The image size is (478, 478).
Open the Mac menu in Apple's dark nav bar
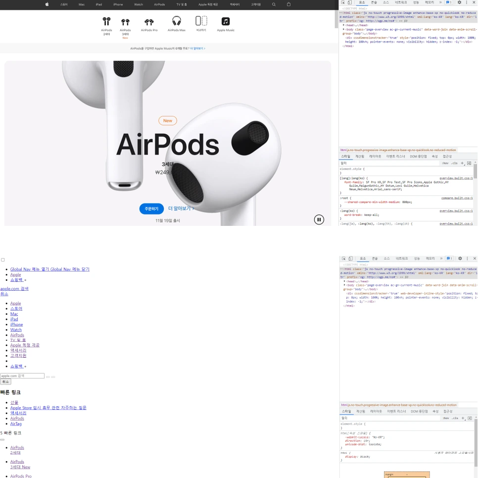pos(82,4)
